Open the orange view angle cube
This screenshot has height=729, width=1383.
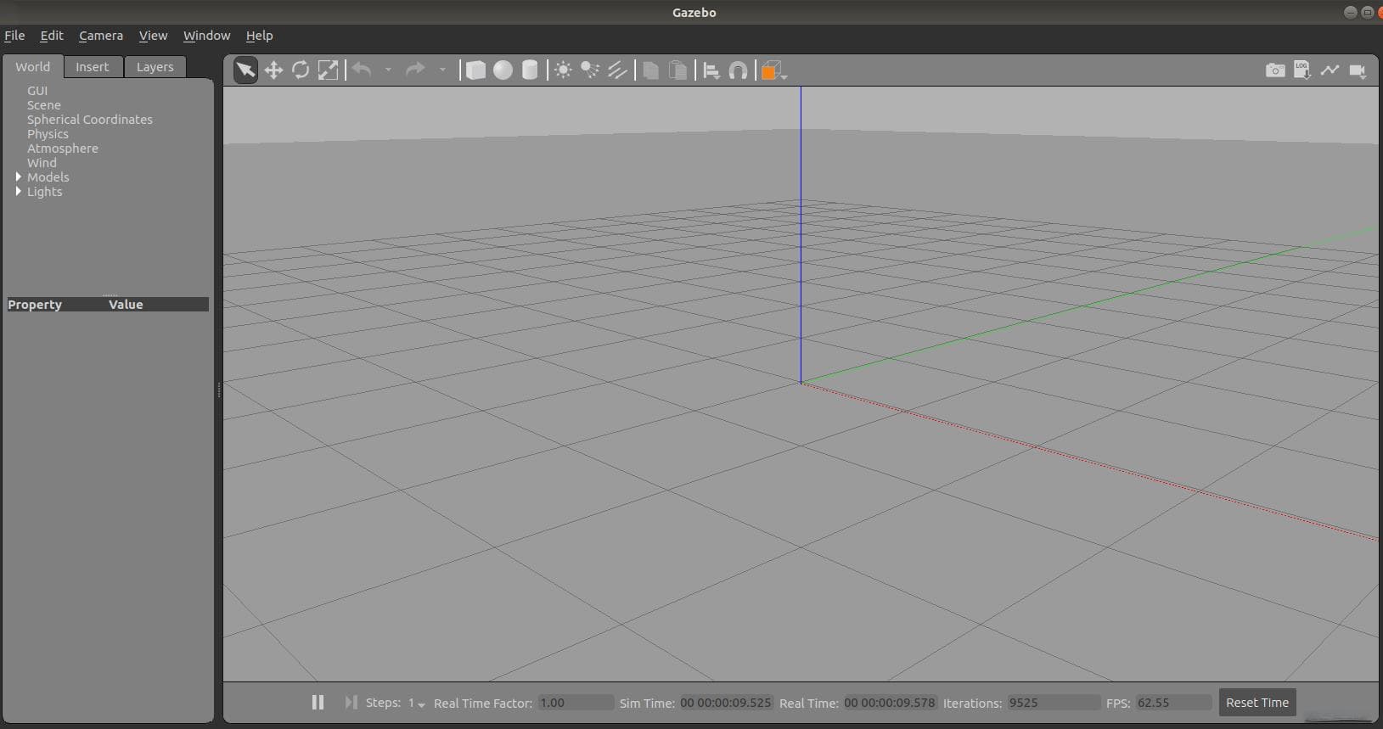point(773,70)
